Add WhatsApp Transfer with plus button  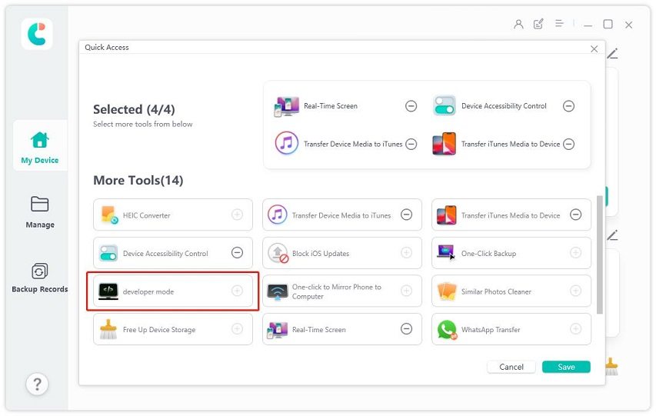point(576,329)
